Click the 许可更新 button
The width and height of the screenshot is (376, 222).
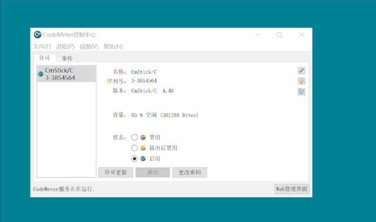(116, 173)
